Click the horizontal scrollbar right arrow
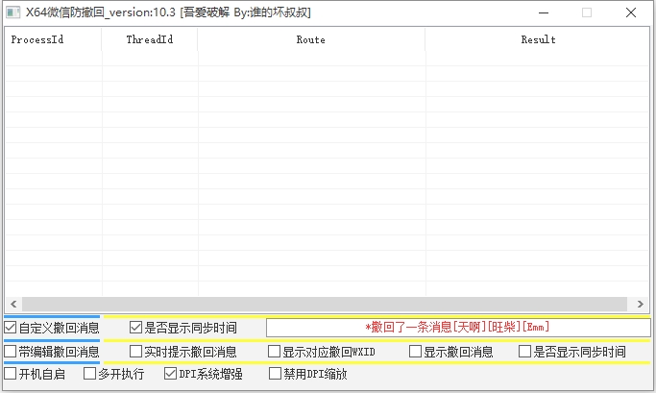The height and width of the screenshot is (393, 656). [x=640, y=305]
